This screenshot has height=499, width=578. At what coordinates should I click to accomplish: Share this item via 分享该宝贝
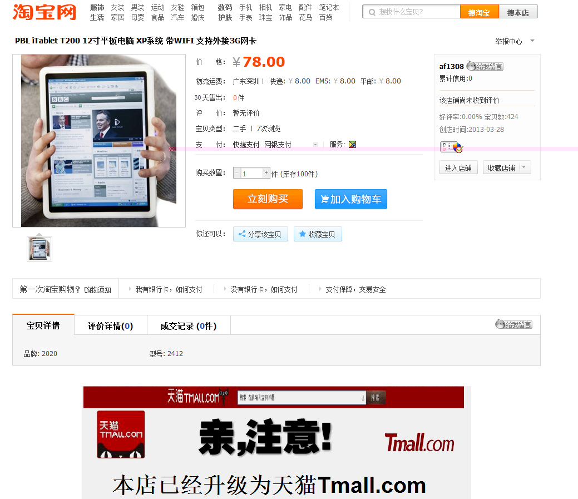(x=260, y=234)
